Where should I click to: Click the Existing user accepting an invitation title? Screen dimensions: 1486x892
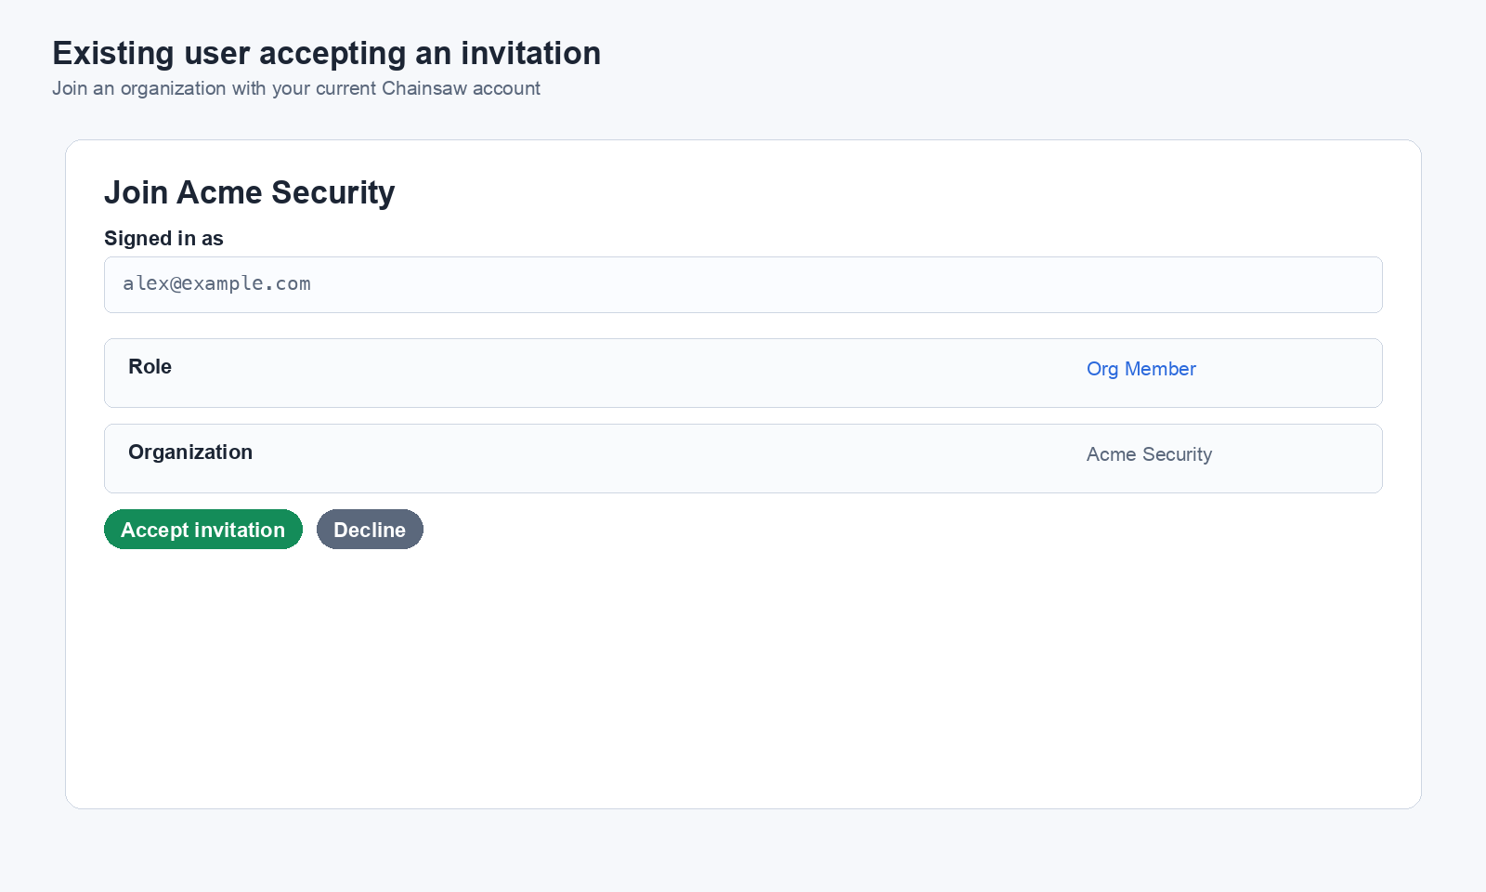click(326, 53)
